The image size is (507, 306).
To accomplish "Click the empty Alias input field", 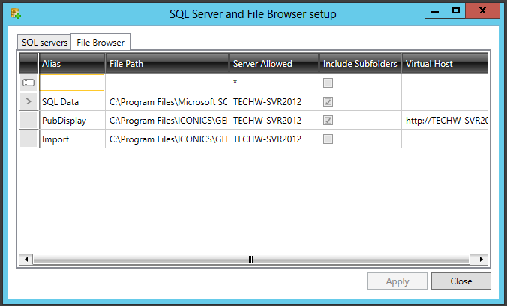I will point(72,82).
